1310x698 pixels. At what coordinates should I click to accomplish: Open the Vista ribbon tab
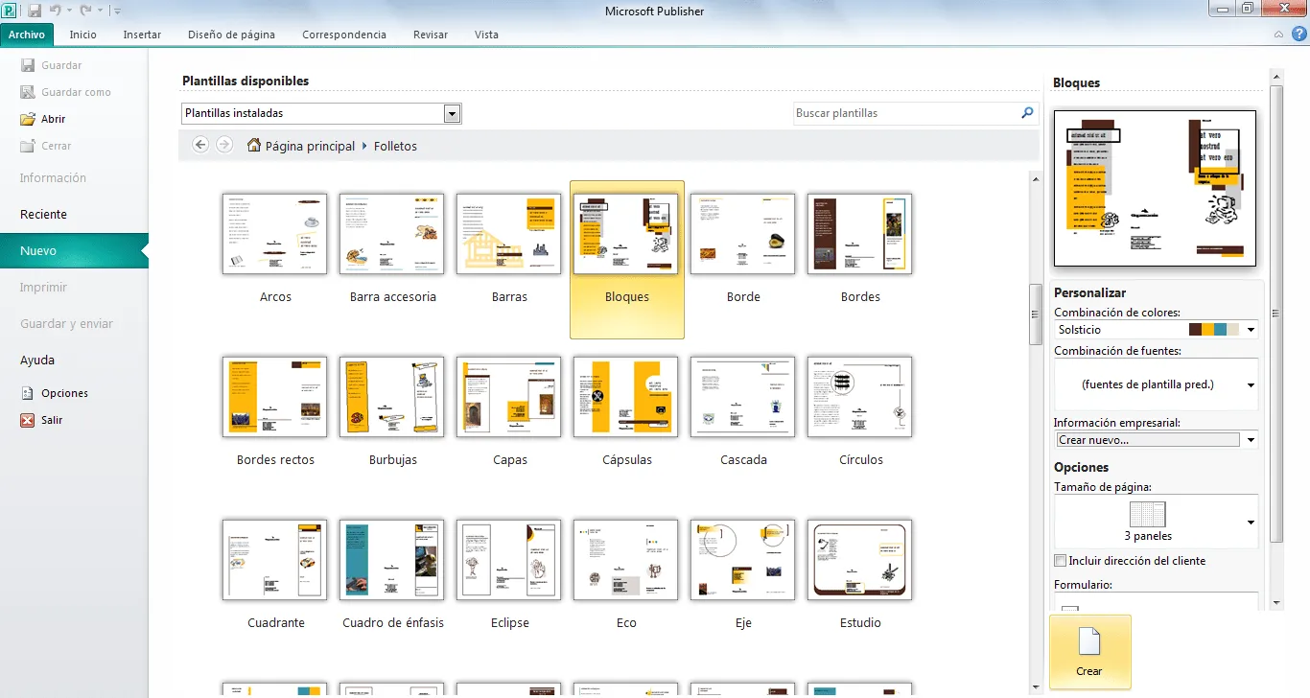click(486, 35)
